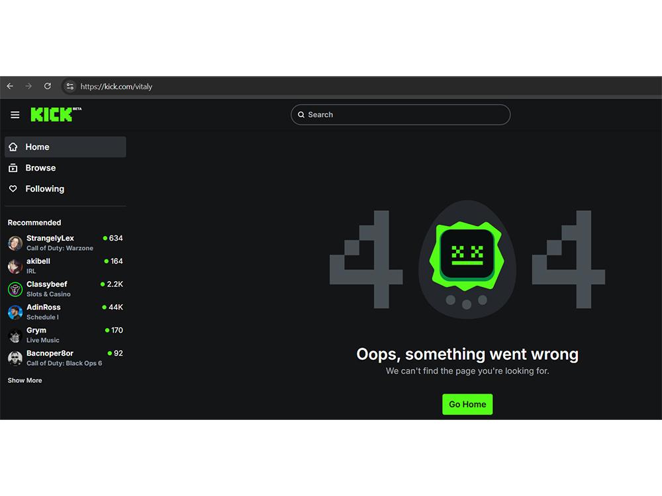Click the 'Recommended' heading
Image resolution: width=662 pixels, height=496 pixels.
34,223
